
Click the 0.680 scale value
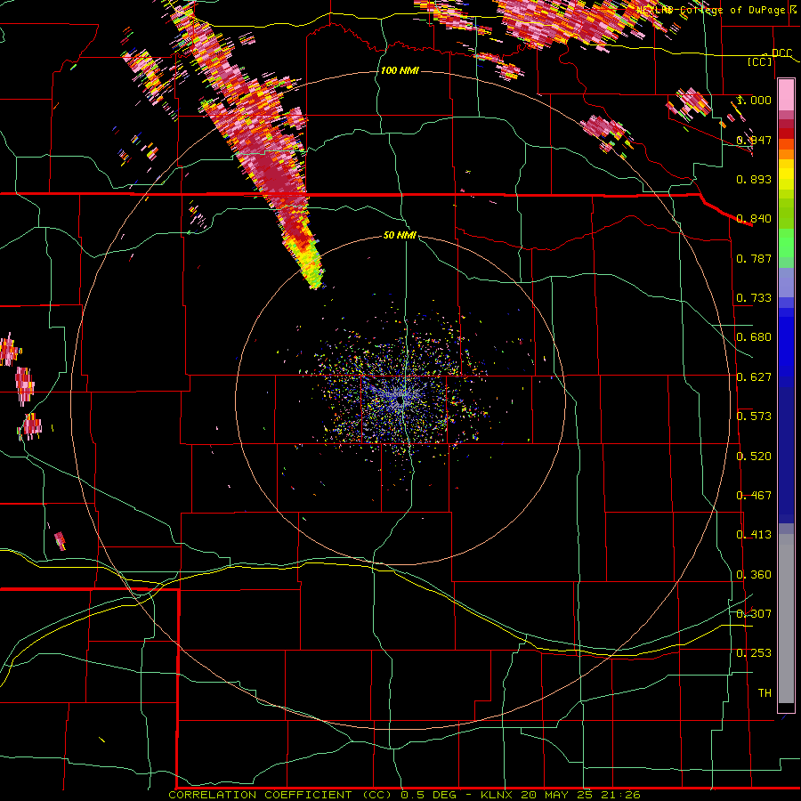pyautogui.click(x=754, y=337)
